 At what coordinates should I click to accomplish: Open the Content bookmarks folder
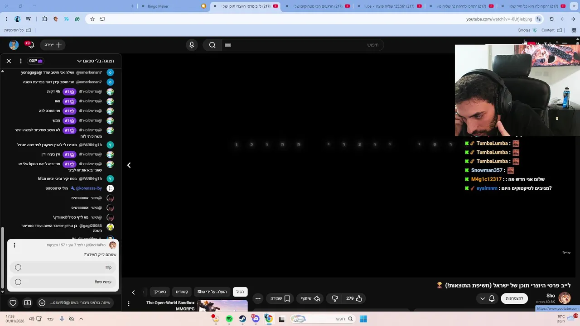[551, 30]
